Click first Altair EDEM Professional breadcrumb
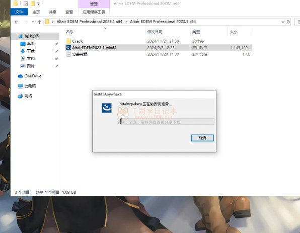This screenshot has width=300, height=233. tap(90, 22)
